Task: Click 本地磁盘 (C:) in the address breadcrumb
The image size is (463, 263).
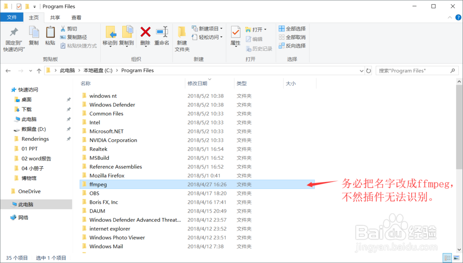Action: [x=98, y=70]
